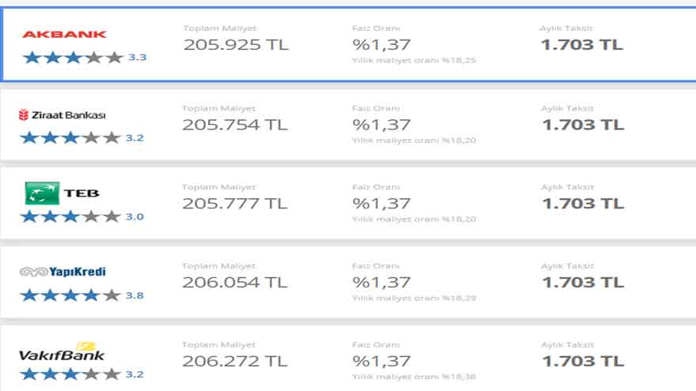Click the Ziraat Bankası logo
The height and width of the screenshot is (391, 696).
(62, 115)
